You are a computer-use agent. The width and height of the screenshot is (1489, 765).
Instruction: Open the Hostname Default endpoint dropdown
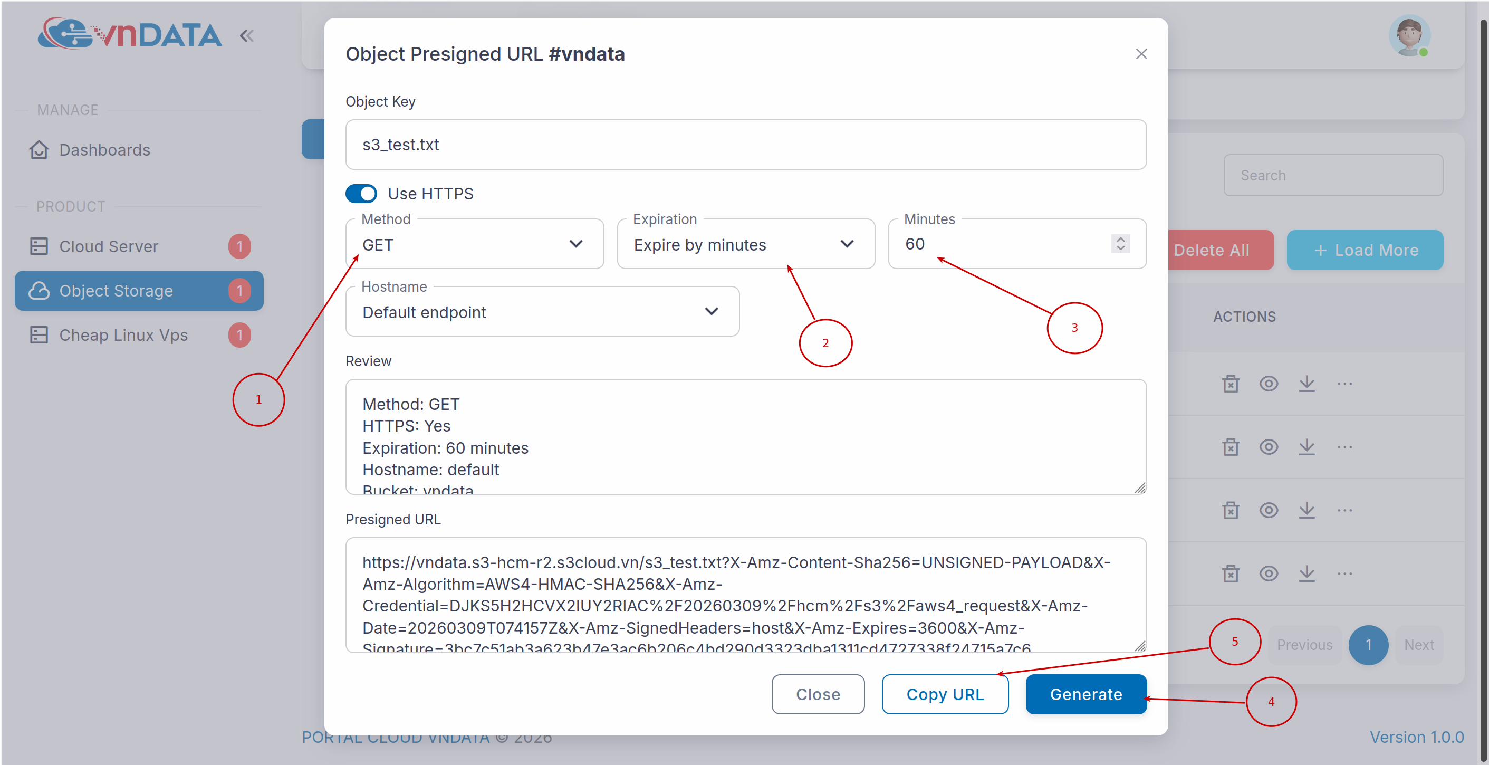tap(542, 312)
